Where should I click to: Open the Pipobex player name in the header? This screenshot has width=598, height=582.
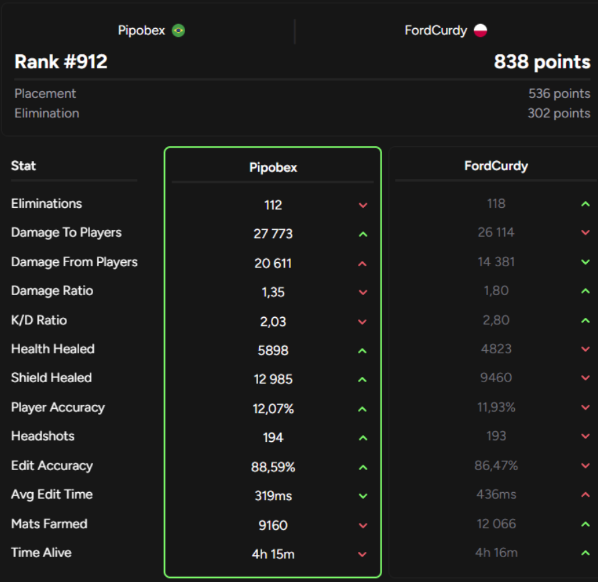[x=141, y=31]
